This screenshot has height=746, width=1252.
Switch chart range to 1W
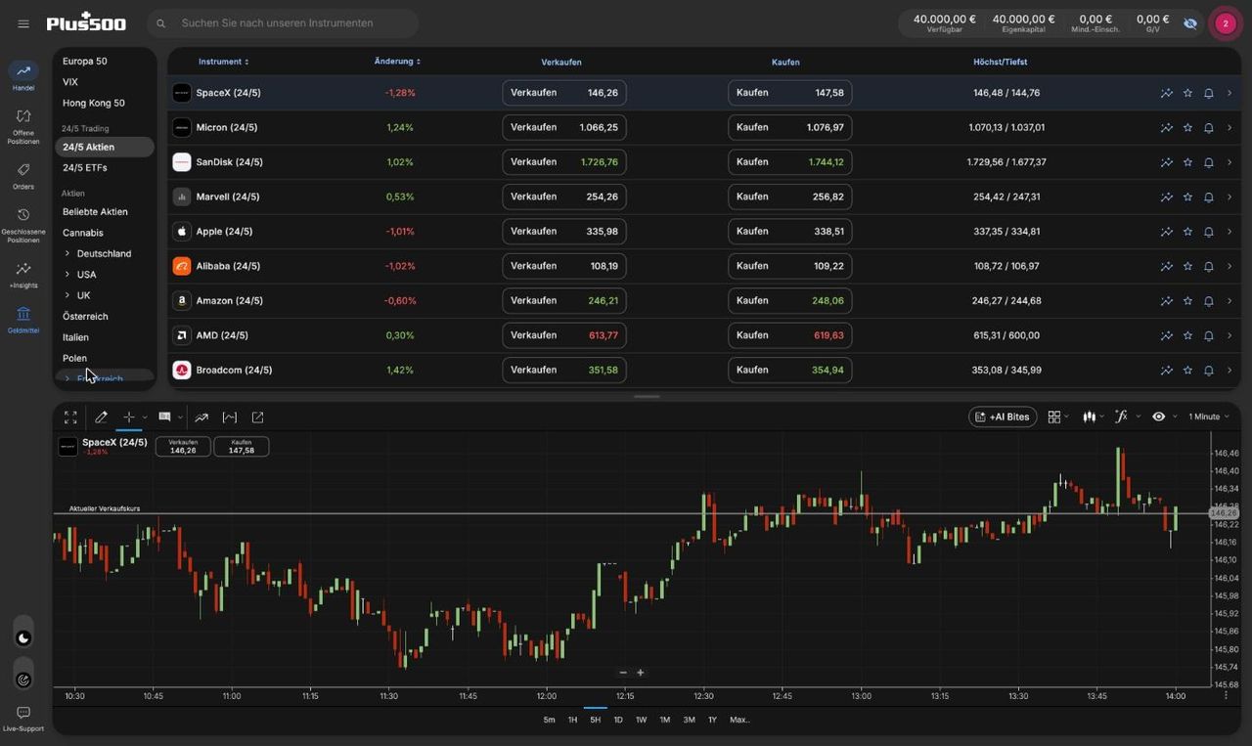(x=642, y=720)
